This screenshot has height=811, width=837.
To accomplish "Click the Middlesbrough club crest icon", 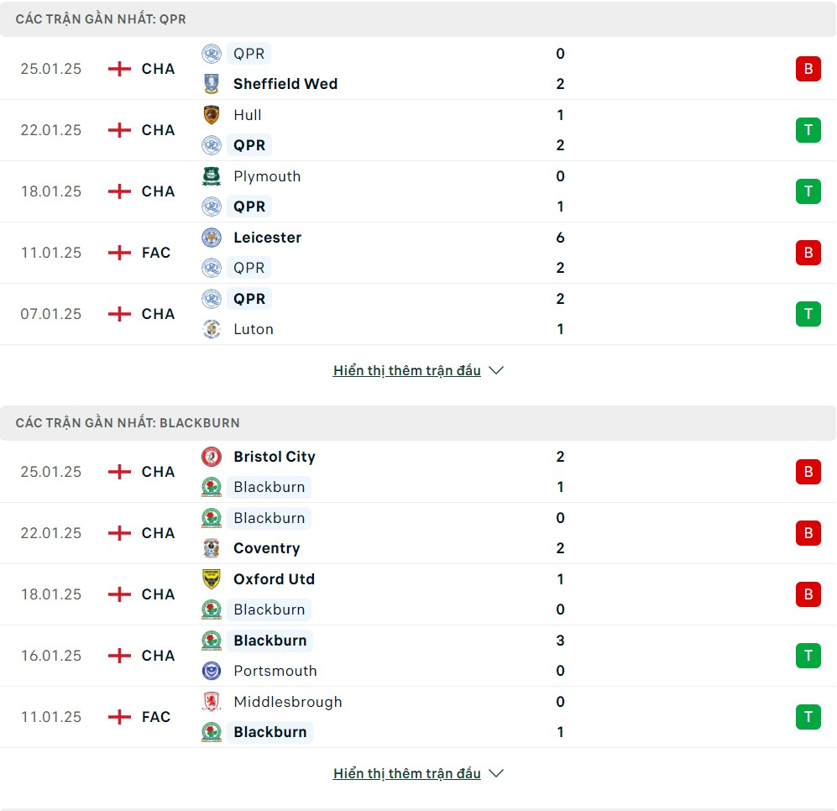I will 212,702.
